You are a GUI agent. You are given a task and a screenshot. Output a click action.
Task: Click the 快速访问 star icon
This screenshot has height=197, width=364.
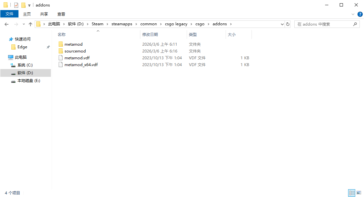click(x=11, y=39)
